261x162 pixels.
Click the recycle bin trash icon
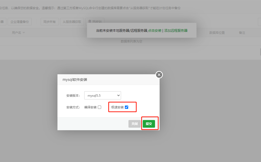(90, 21)
